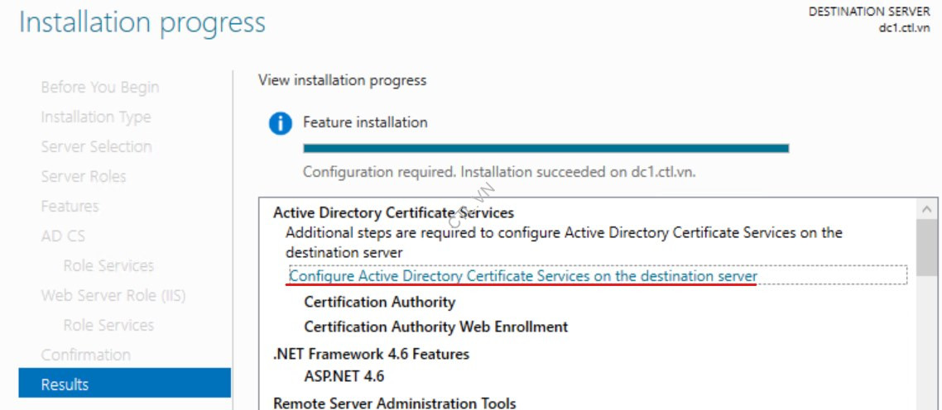The height and width of the screenshot is (410, 942).
Task: Go to Installation Type step
Action: [x=96, y=117]
